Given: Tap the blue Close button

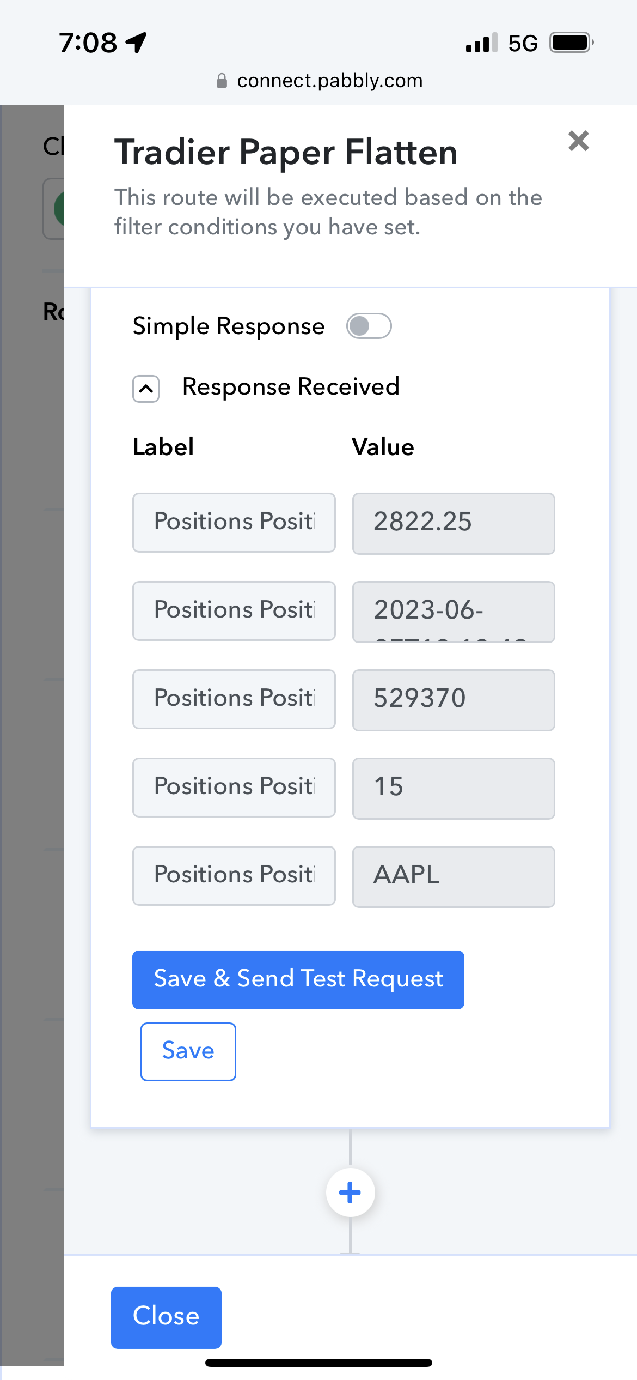Looking at the screenshot, I should click(x=166, y=1317).
